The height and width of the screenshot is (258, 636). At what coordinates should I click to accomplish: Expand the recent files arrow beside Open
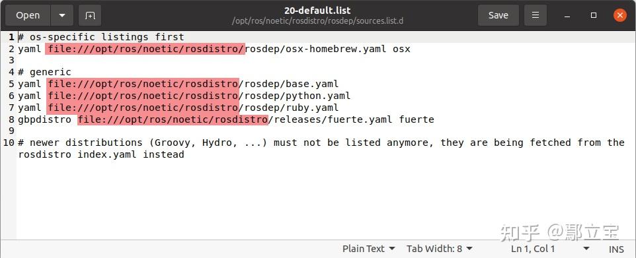pyautogui.click(x=61, y=15)
